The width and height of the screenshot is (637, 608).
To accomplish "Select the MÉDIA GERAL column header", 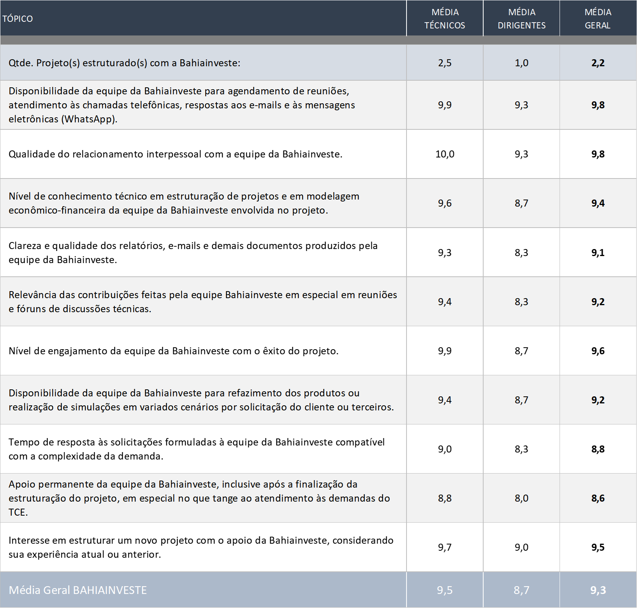I will coord(598,19).
